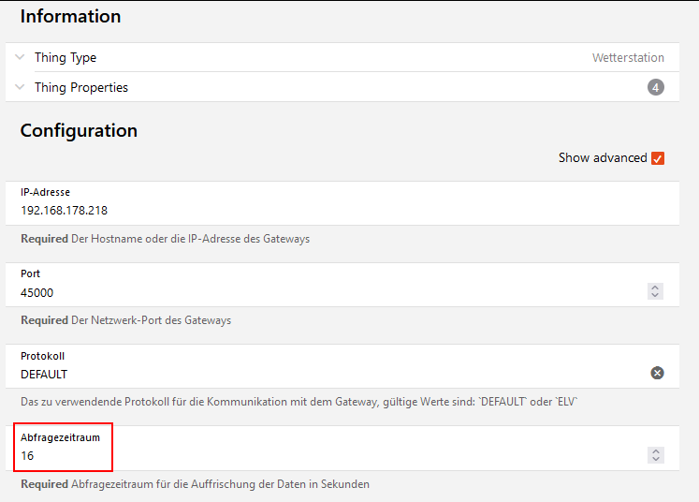Increase the Port value with up arrow
This screenshot has height=502, width=699.
coord(656,288)
